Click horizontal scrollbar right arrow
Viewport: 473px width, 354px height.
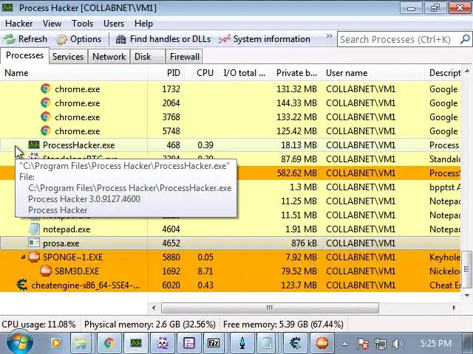pyautogui.click(x=454, y=308)
